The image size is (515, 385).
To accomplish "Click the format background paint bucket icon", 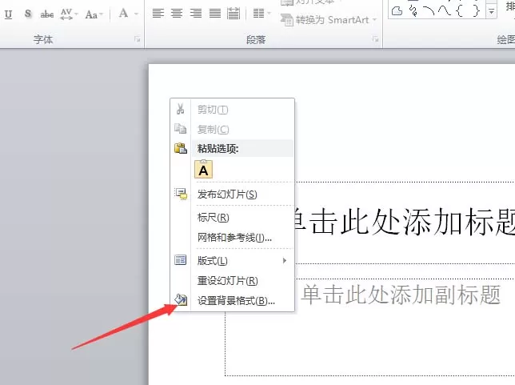I will [180, 299].
